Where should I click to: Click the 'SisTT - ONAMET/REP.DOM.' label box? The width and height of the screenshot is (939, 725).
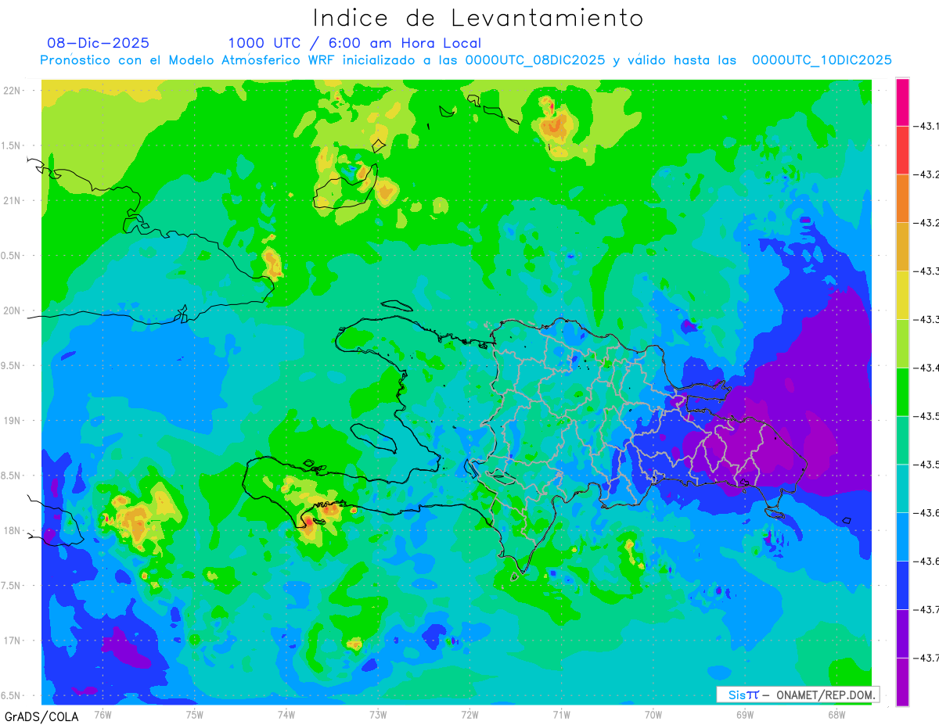(x=797, y=694)
